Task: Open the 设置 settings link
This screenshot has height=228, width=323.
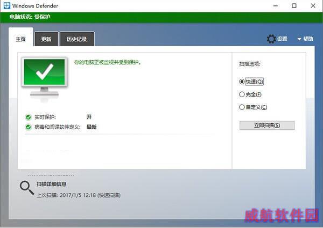Action: tap(282, 39)
